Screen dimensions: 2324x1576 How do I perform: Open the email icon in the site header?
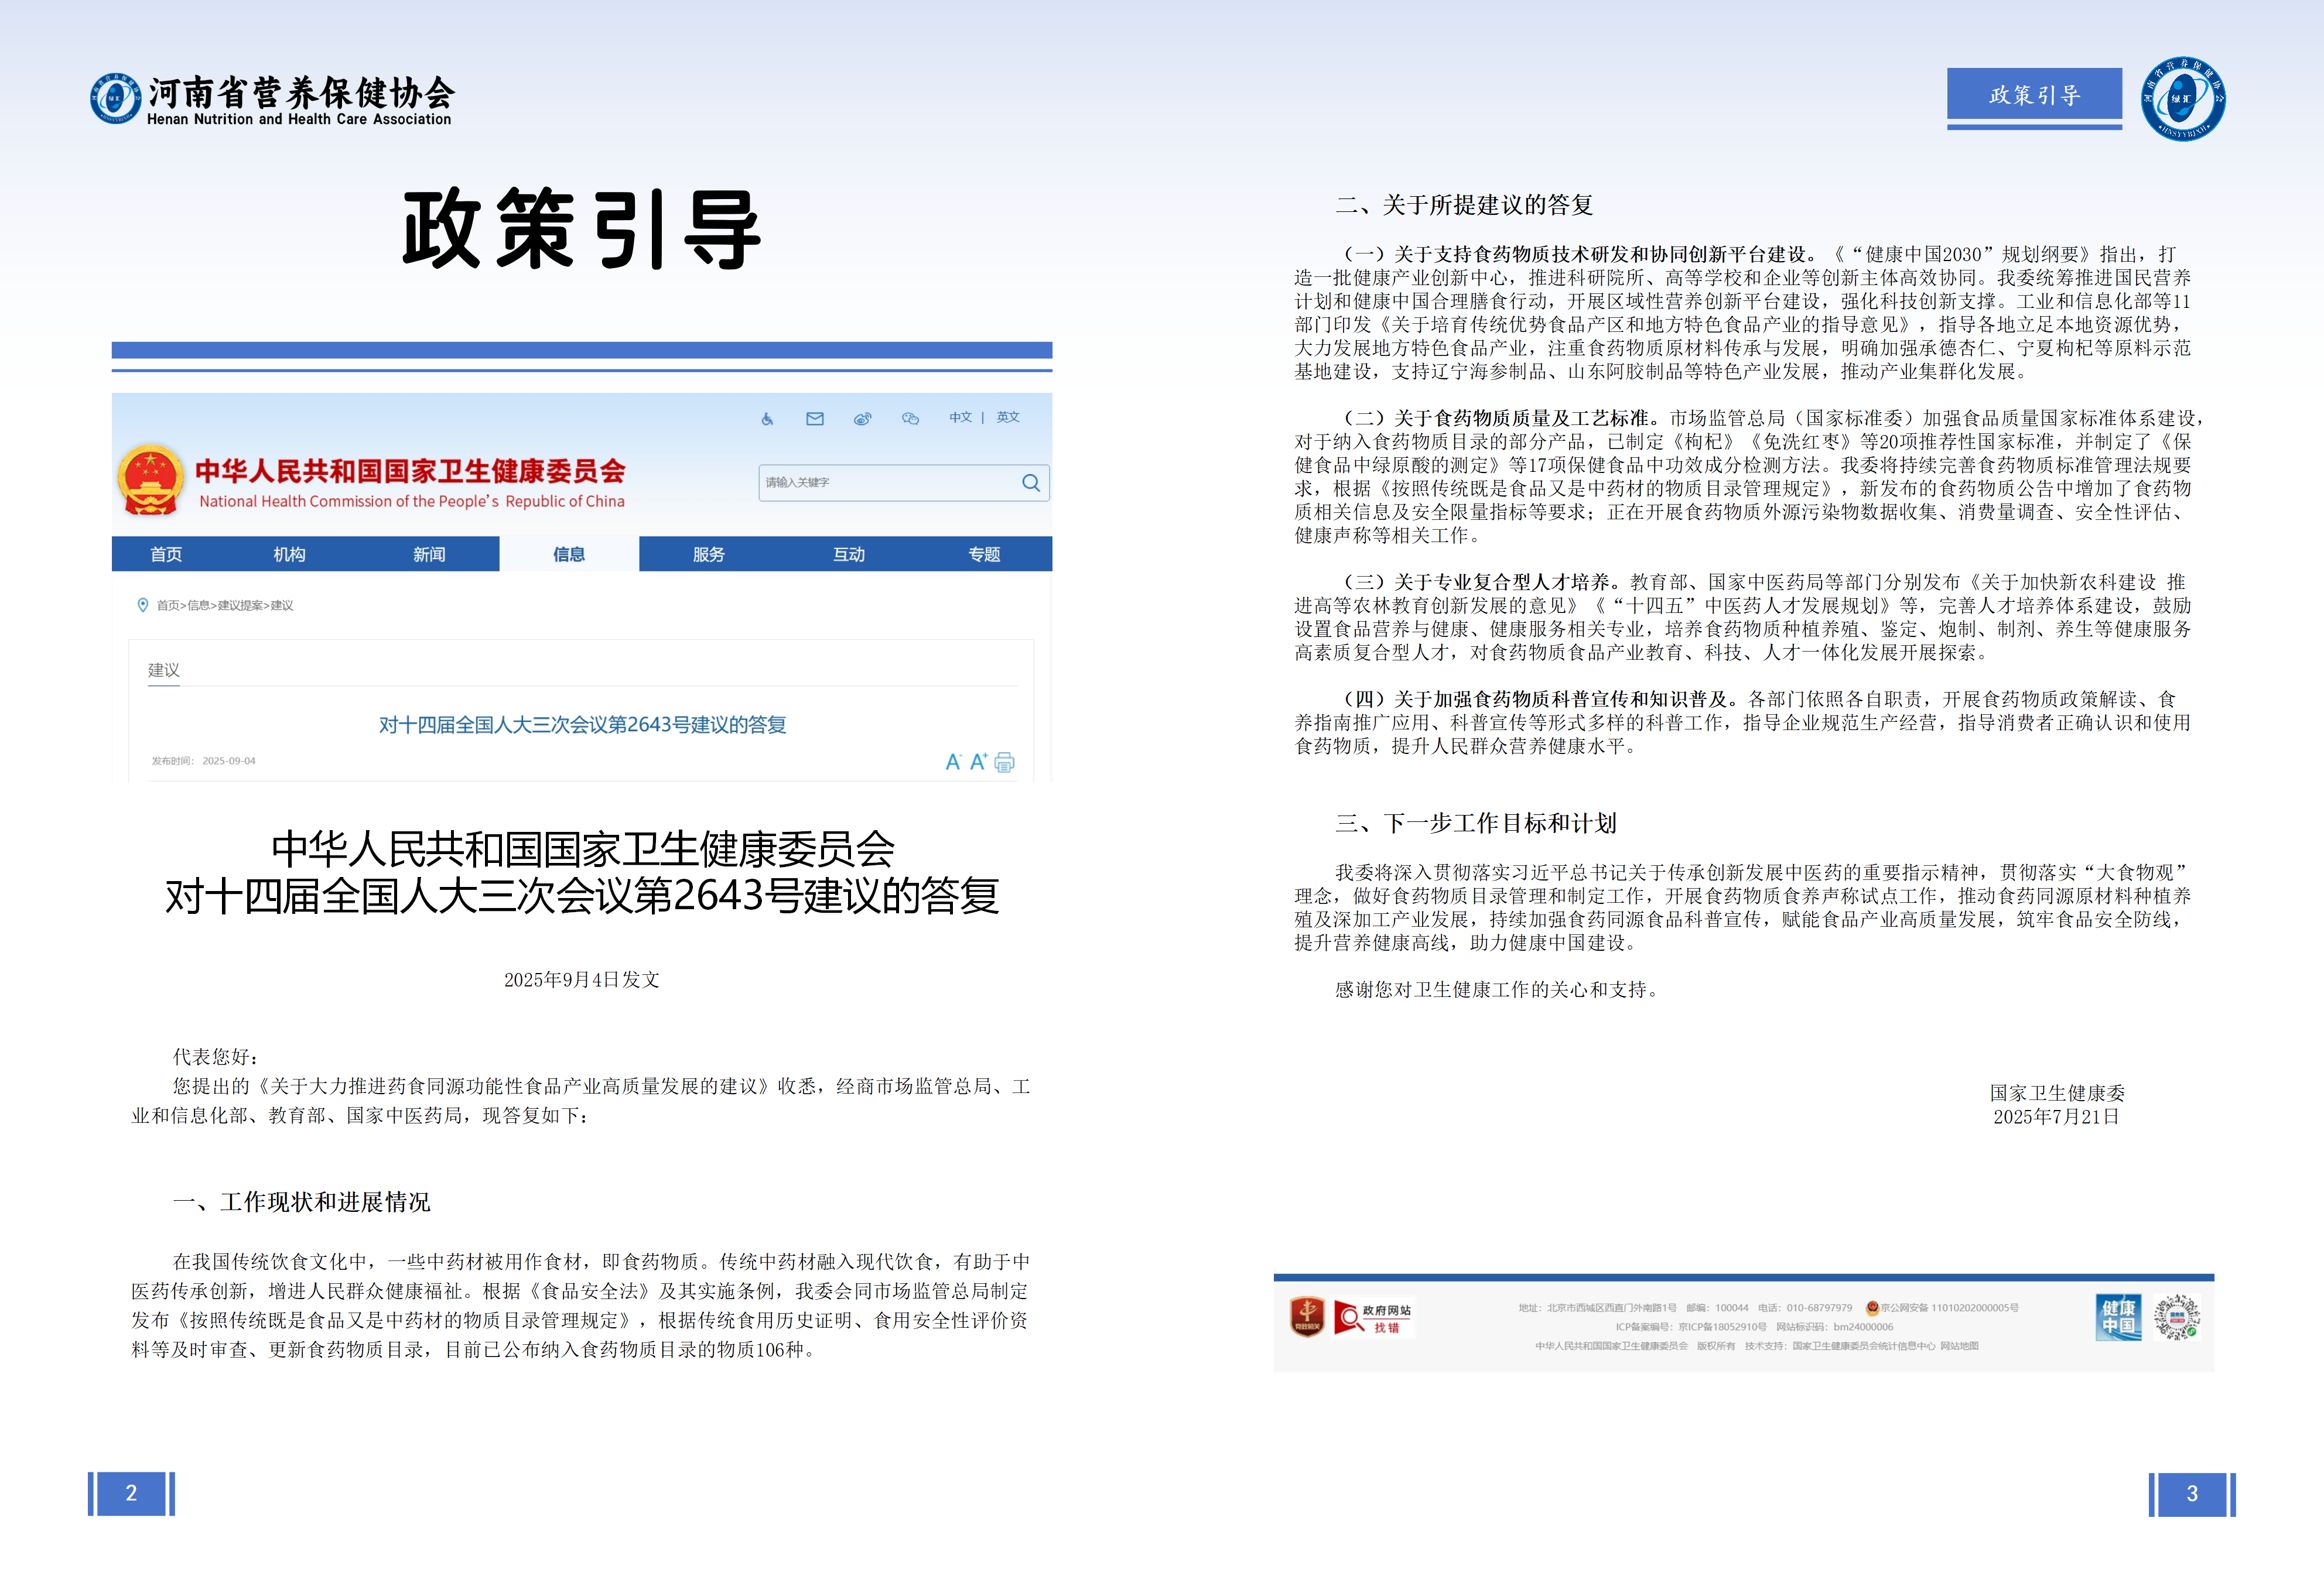(x=816, y=419)
